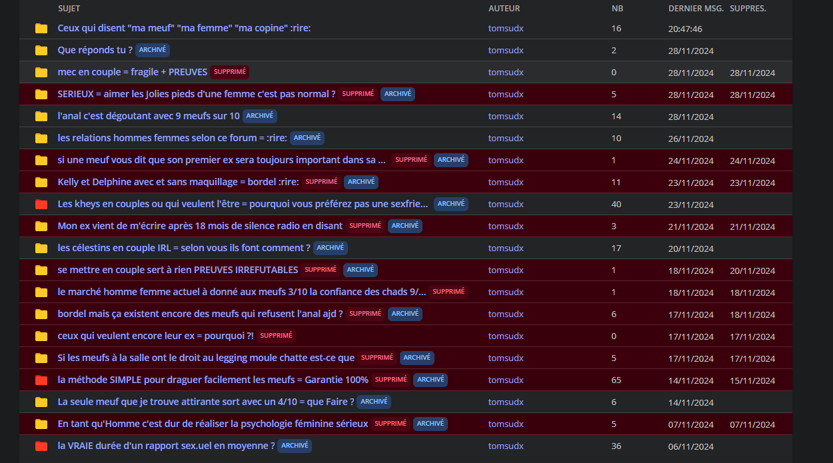Click folder icon beside 'Que réponds tu ?'

pos(41,50)
